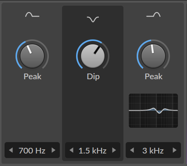This screenshot has height=166, width=187.
Task: Select the 3 kHz value field
Action: tap(153, 150)
